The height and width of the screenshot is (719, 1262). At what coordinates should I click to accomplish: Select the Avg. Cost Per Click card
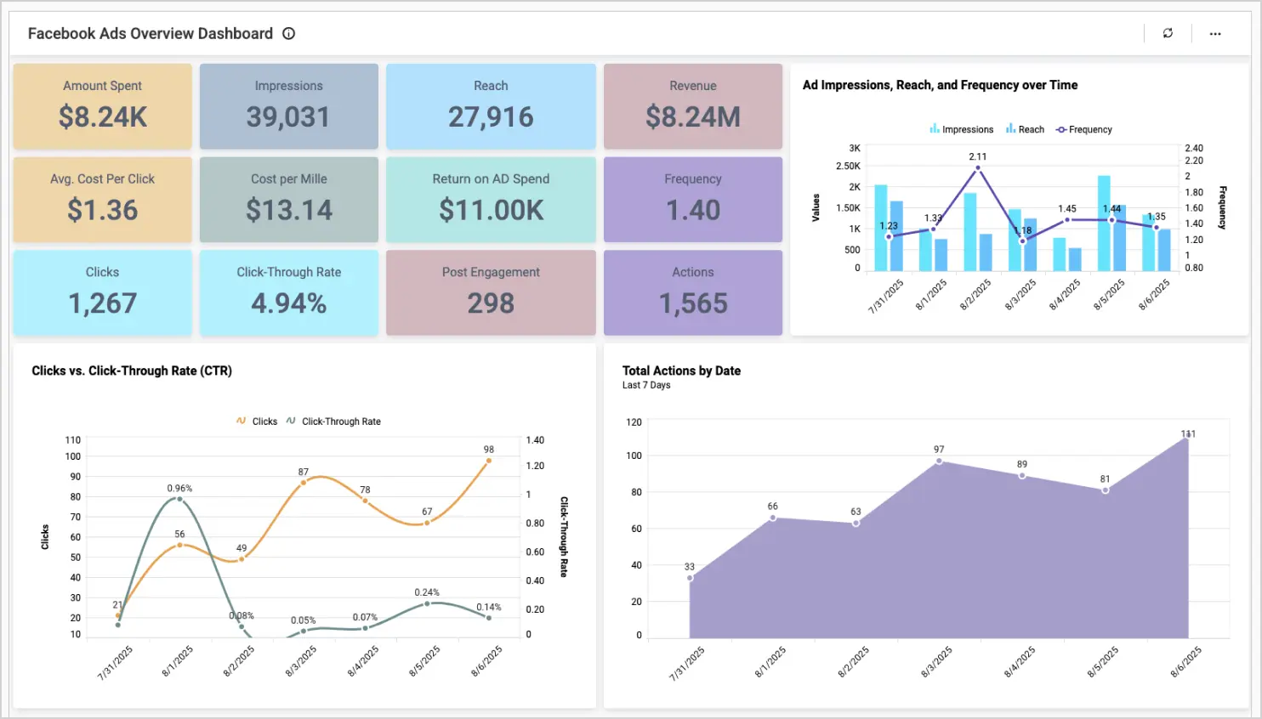coord(102,199)
